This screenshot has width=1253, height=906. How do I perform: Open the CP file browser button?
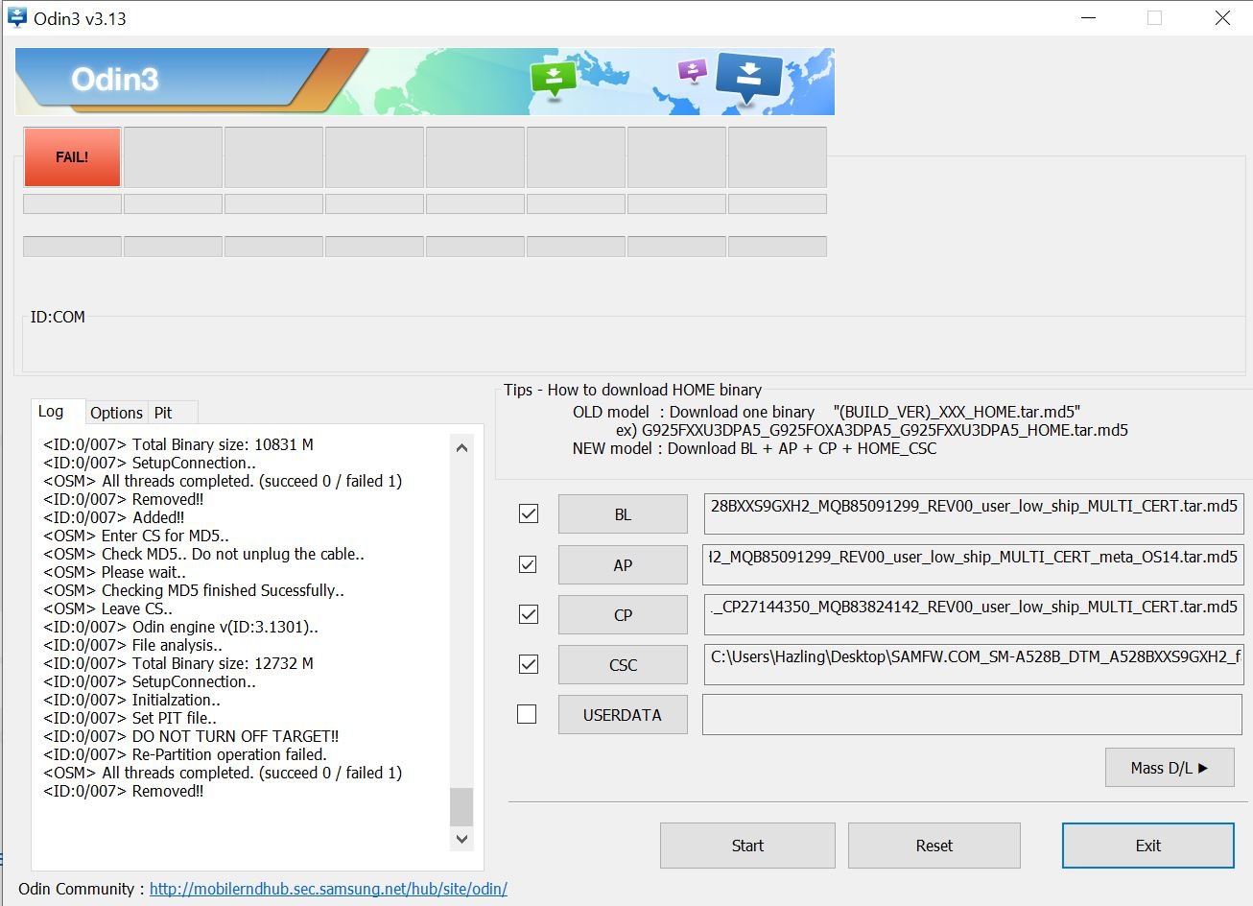pyautogui.click(x=623, y=615)
